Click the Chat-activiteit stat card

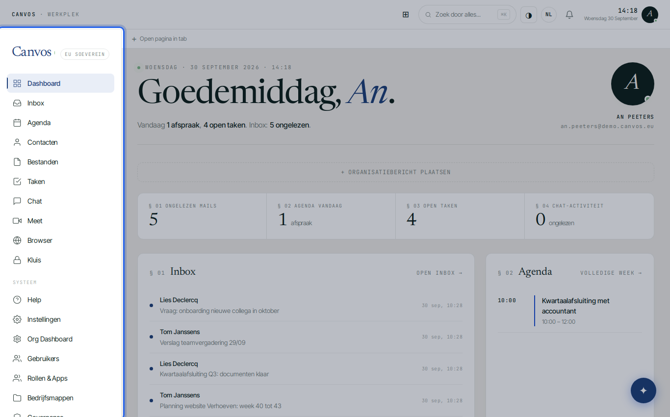pyautogui.click(x=589, y=216)
